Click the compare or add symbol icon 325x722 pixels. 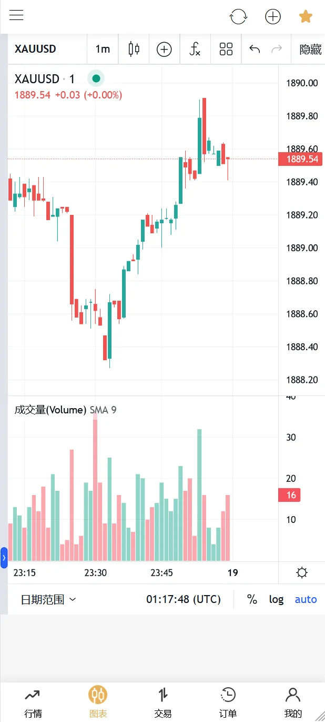[x=165, y=50]
